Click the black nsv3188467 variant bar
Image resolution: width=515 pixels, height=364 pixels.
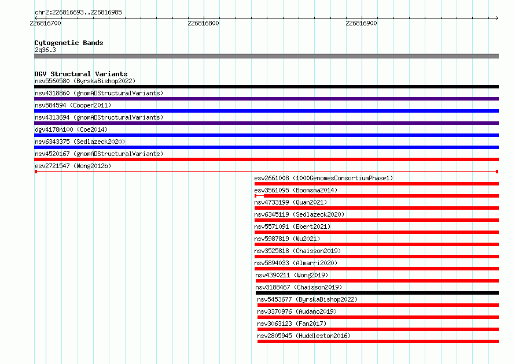coord(377,293)
